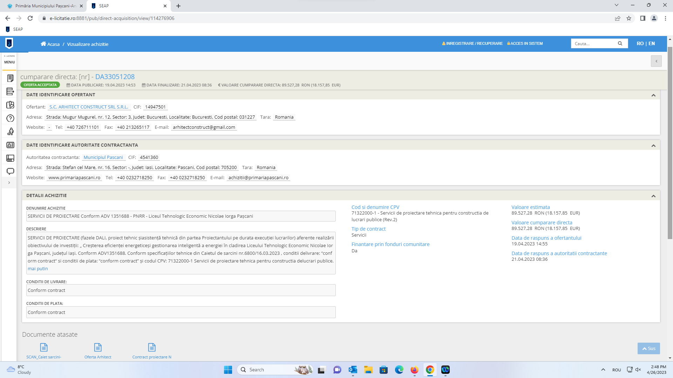This screenshot has height=378, width=673.
Task: Click the Denumire Achizitie text field
Action: coord(181,216)
